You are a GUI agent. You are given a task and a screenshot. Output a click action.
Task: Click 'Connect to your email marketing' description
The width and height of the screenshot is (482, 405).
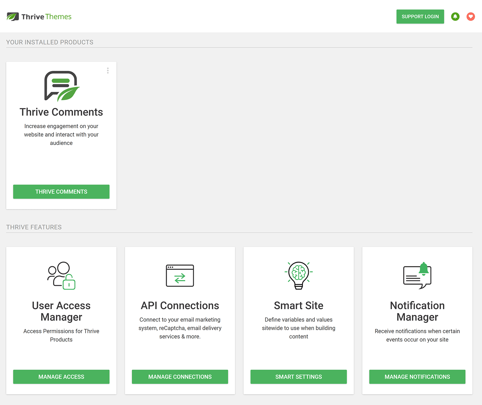coord(180,328)
